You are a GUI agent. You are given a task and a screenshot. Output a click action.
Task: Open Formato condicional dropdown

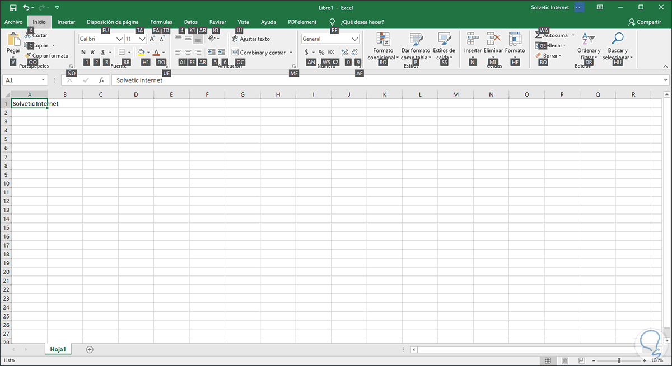[x=384, y=46]
